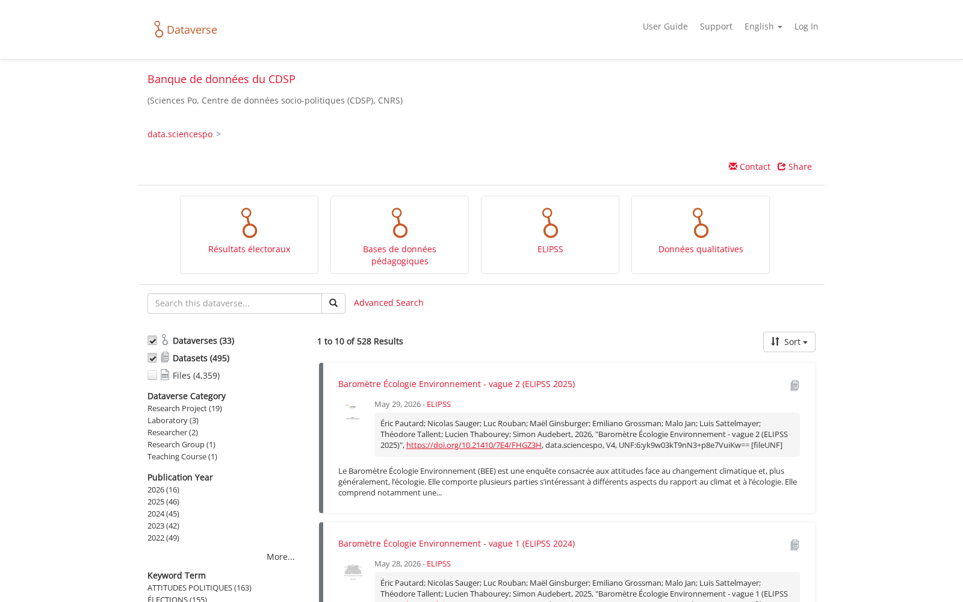Expand More publication years
This screenshot has width=963, height=602.
(x=280, y=557)
